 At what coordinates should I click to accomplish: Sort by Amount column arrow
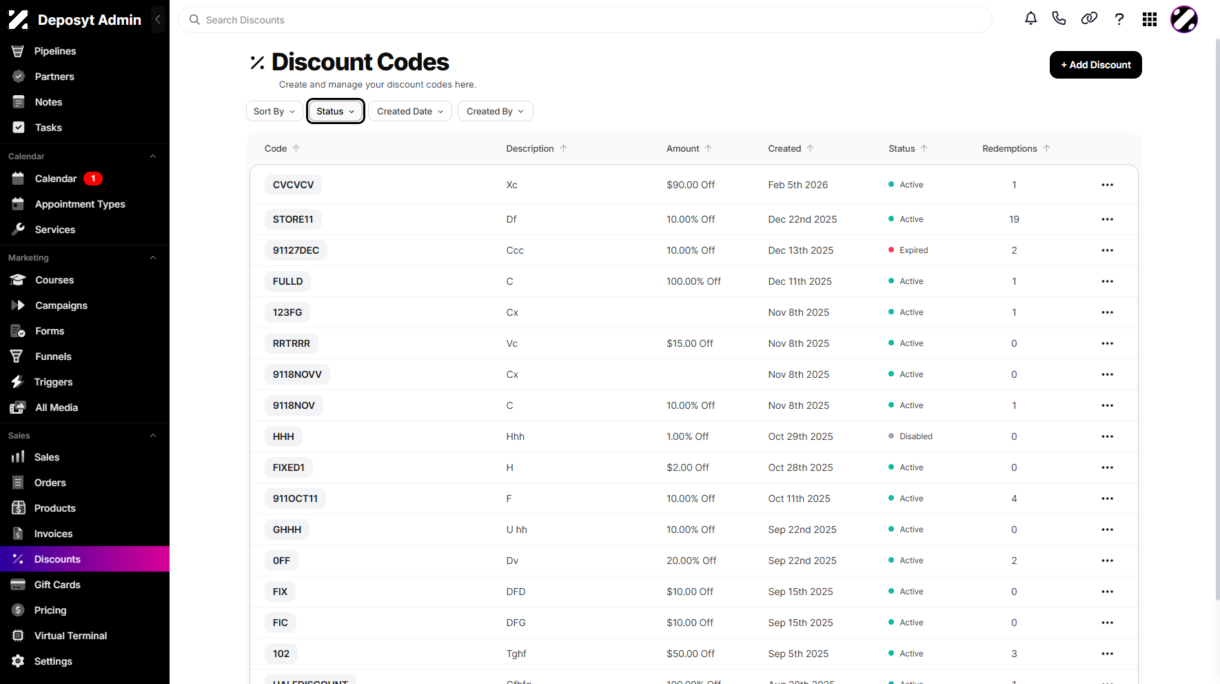coord(709,148)
